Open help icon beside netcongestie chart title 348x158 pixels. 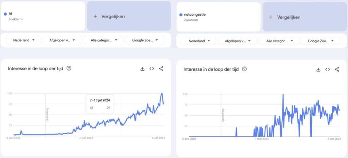coord(244,69)
